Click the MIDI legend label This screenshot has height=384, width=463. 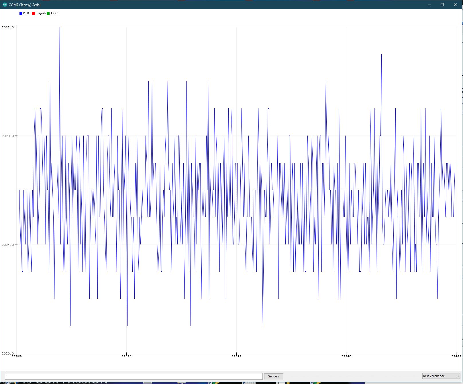click(27, 13)
